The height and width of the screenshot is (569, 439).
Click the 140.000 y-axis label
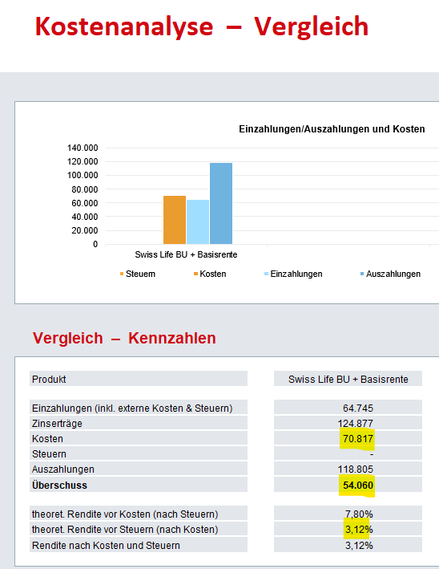pyautogui.click(x=83, y=148)
